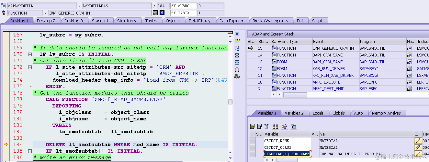This screenshot has width=429, height=162.
Task: Click event type icon for stack level 14
Action: point(274,55)
